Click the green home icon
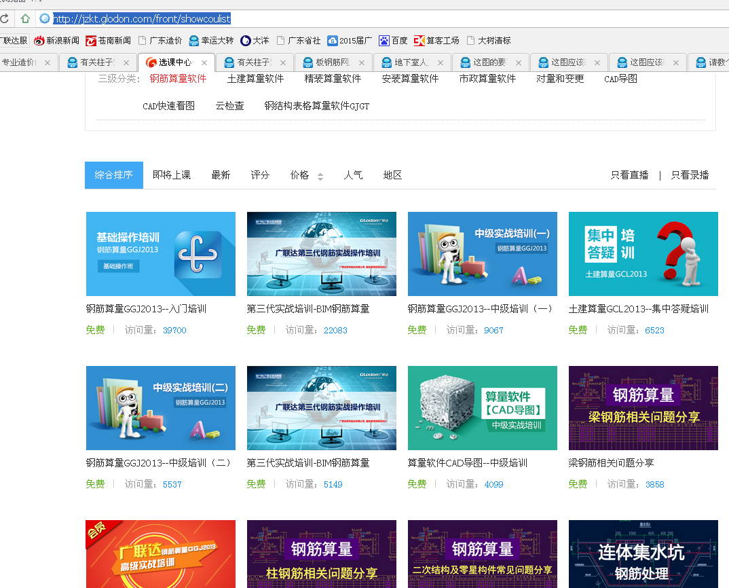This screenshot has height=588, width=729. (25, 18)
